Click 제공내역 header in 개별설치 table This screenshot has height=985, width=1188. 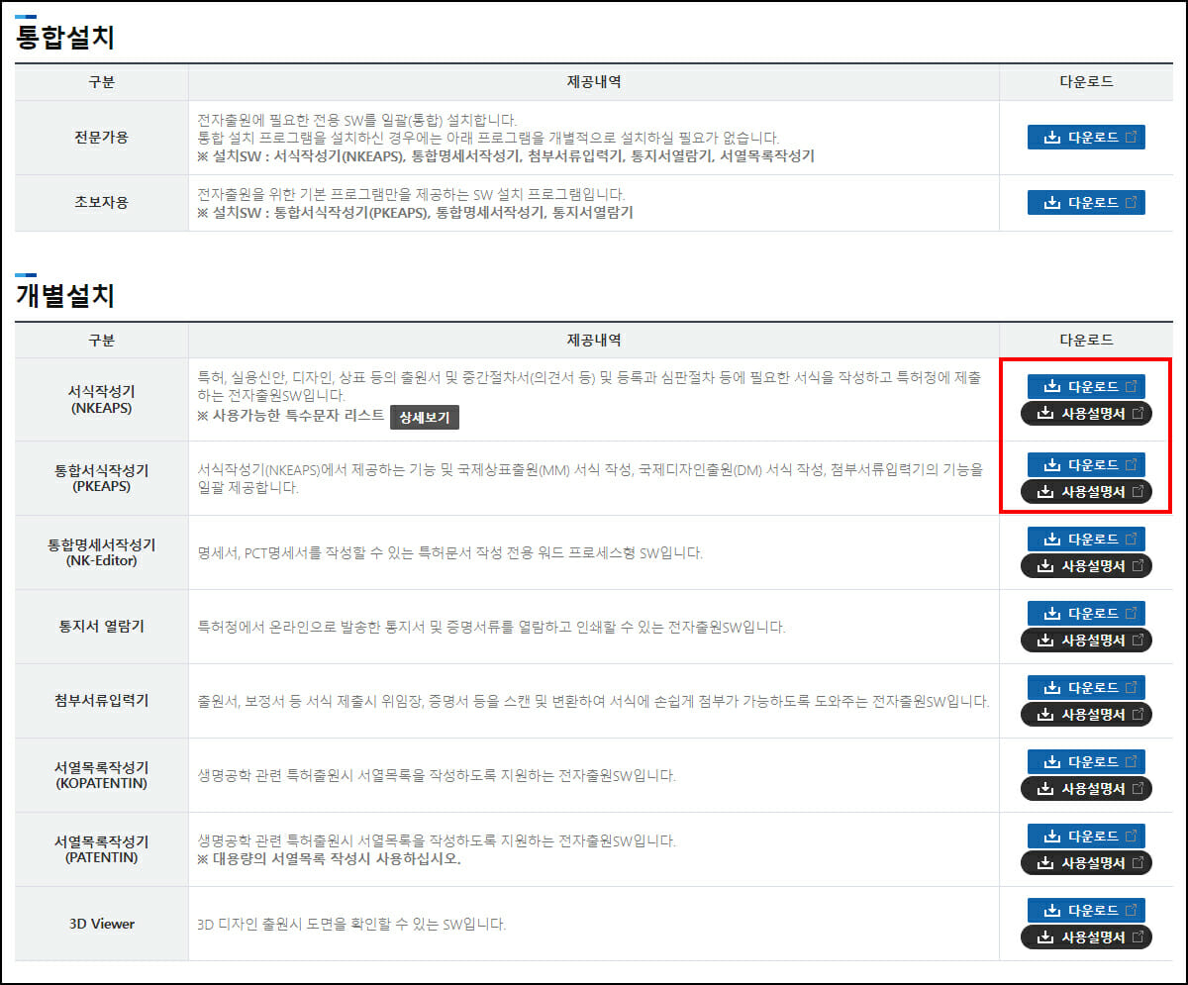tap(594, 341)
